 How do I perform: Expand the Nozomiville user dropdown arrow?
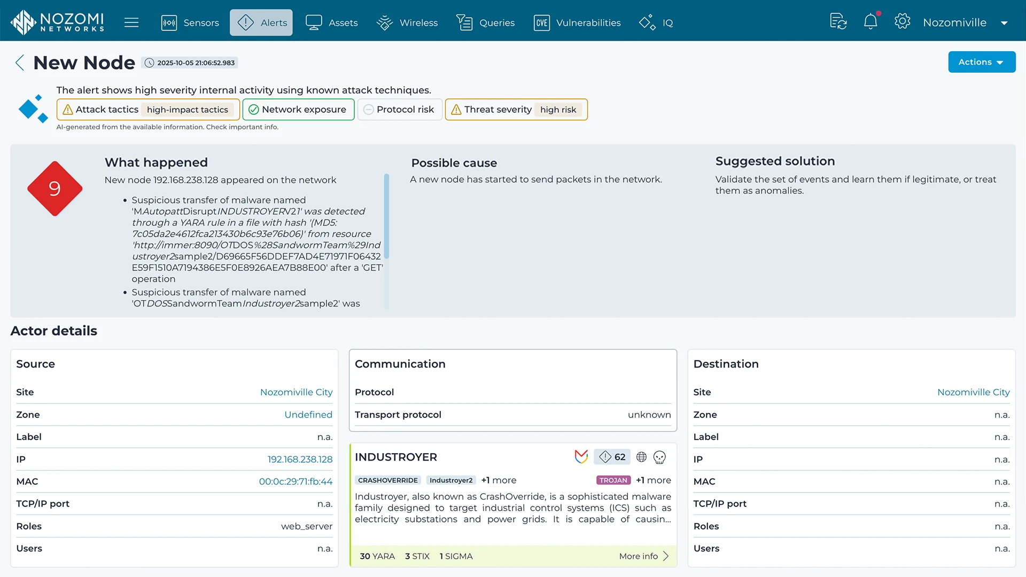pos(1004,23)
